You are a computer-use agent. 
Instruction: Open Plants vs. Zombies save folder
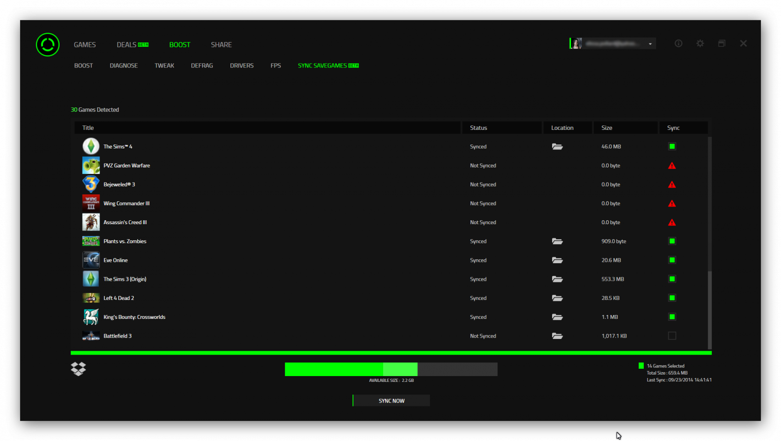[x=557, y=241]
